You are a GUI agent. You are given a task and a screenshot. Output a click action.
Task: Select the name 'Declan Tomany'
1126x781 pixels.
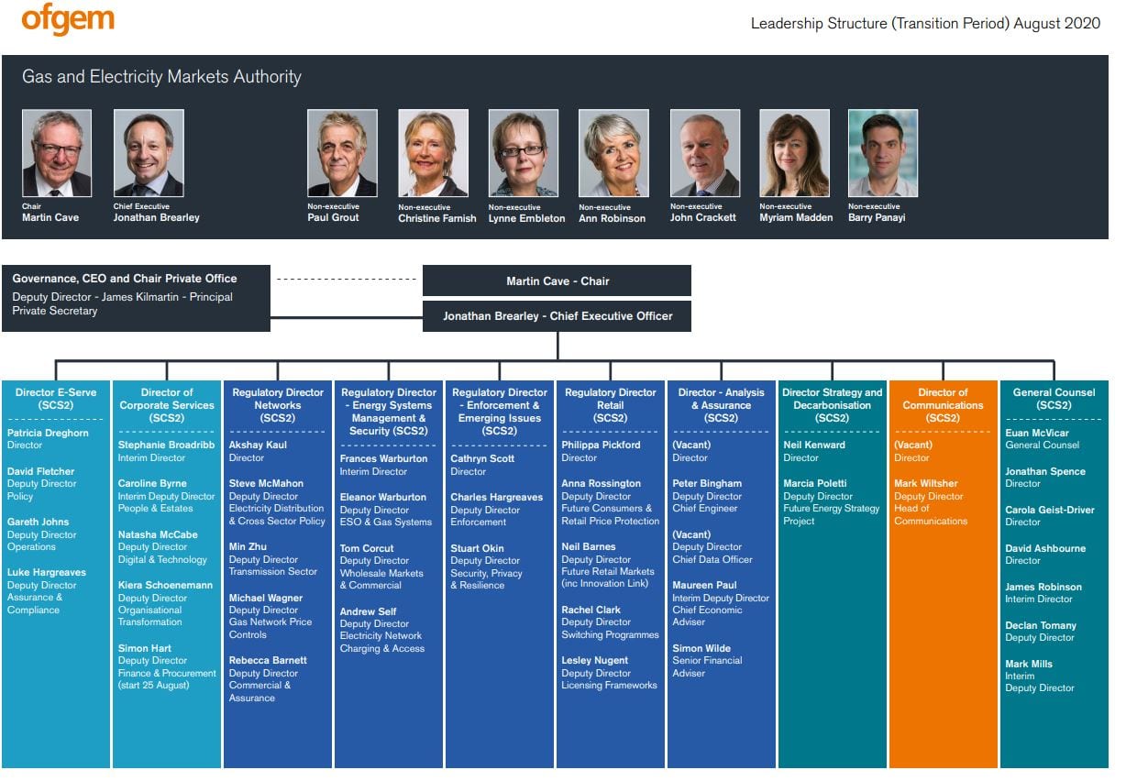pyautogui.click(x=1041, y=626)
